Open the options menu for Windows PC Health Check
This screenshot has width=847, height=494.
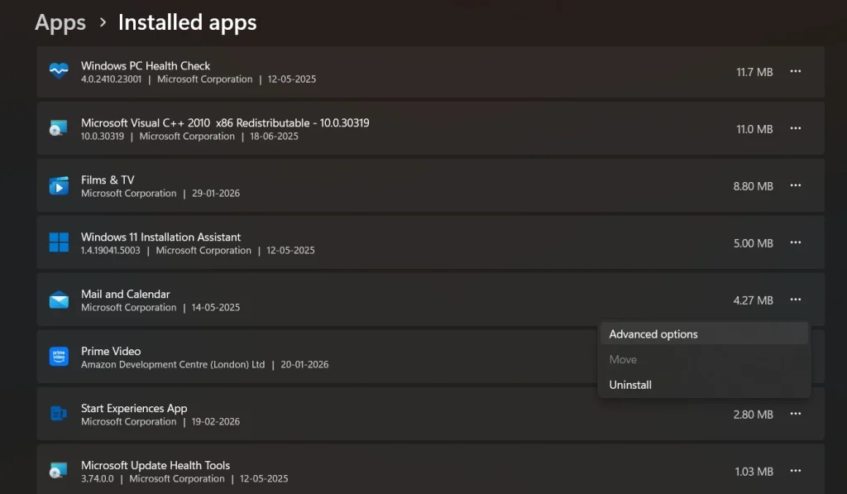point(795,71)
